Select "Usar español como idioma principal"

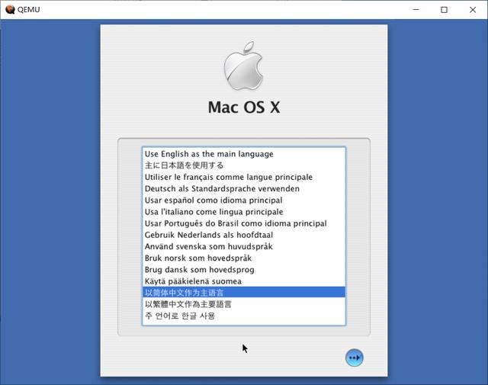tap(244, 200)
